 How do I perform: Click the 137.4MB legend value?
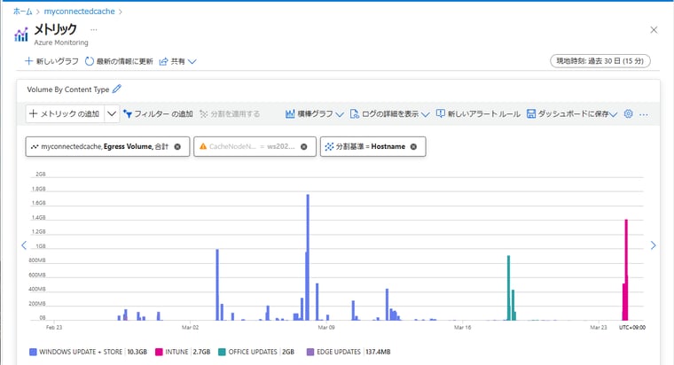click(379, 352)
